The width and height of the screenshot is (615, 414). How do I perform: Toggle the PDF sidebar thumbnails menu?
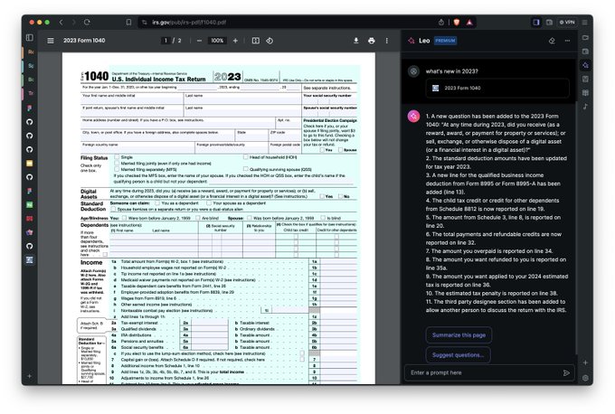(51, 41)
